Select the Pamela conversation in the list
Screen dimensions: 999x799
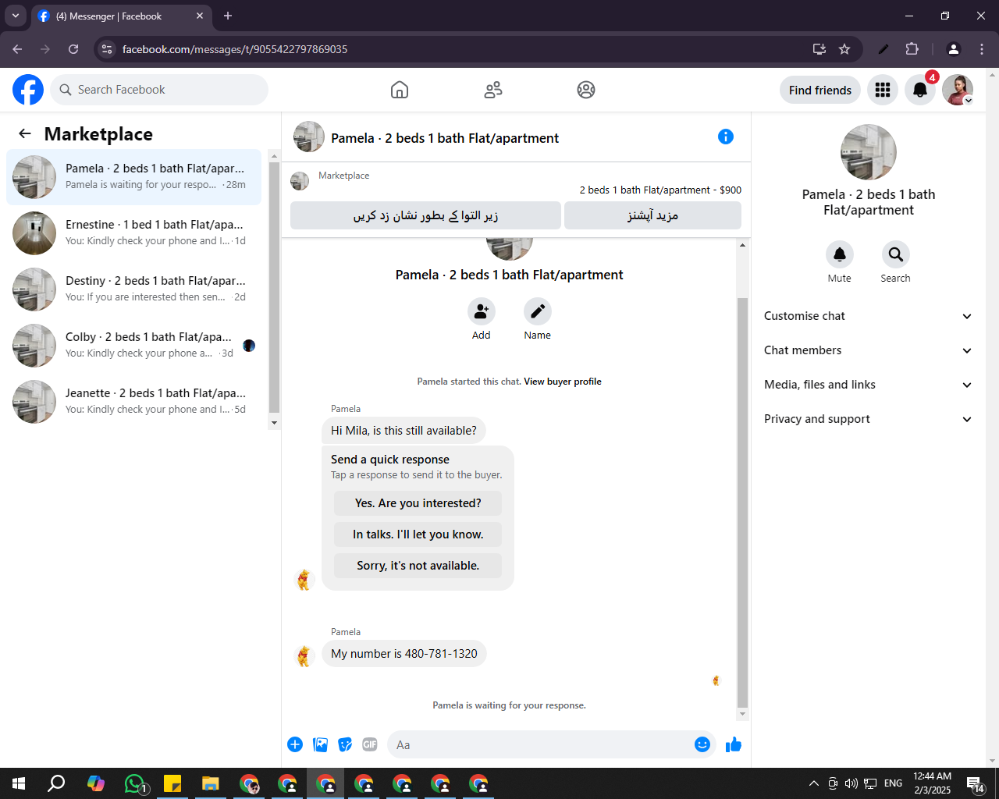pos(134,177)
